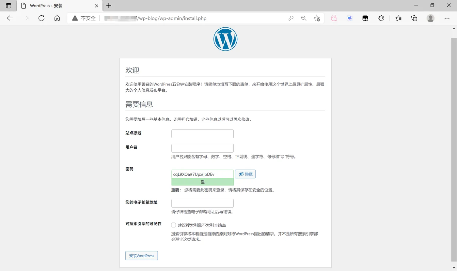This screenshot has width=457, height=271.
Task: Minimize the browser window
Action: point(416,5)
